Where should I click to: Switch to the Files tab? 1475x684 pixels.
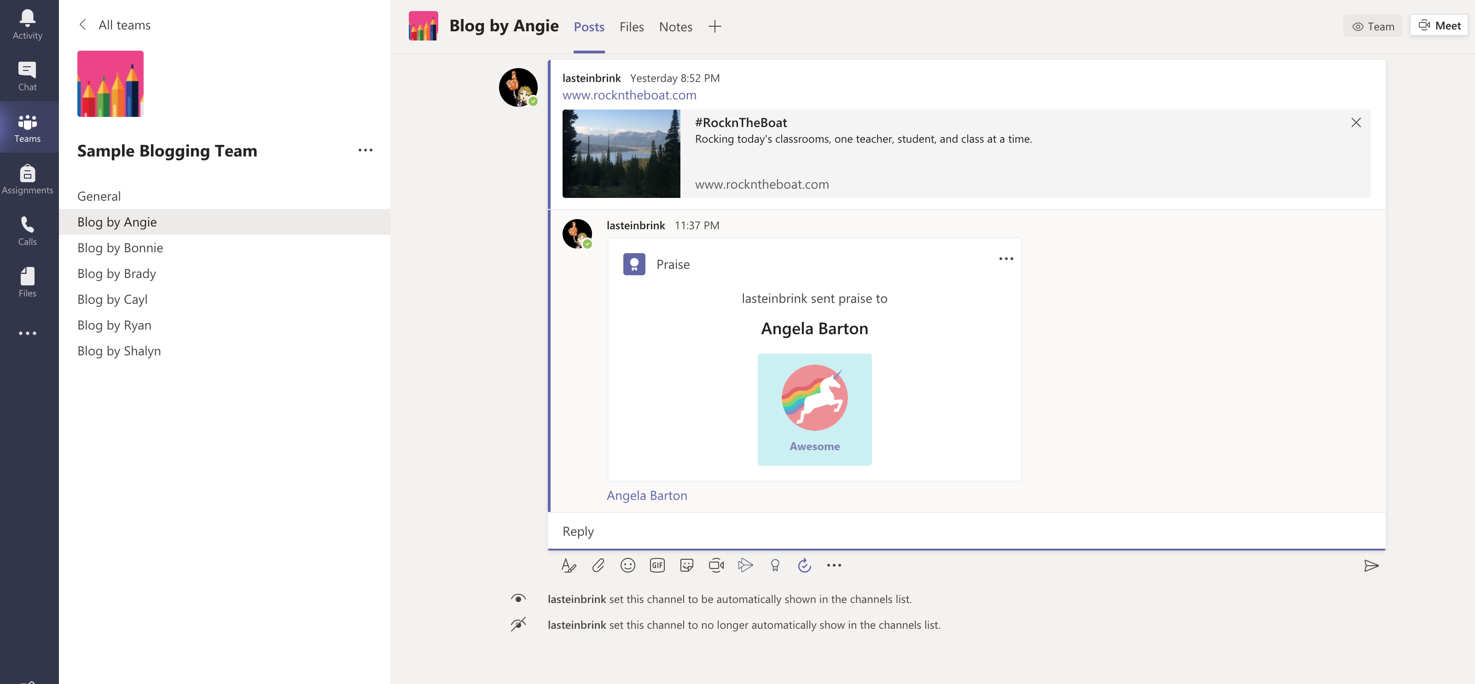pyautogui.click(x=631, y=26)
